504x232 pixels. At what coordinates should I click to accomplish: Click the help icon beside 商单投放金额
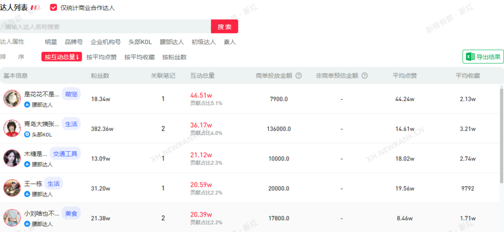coord(299,76)
